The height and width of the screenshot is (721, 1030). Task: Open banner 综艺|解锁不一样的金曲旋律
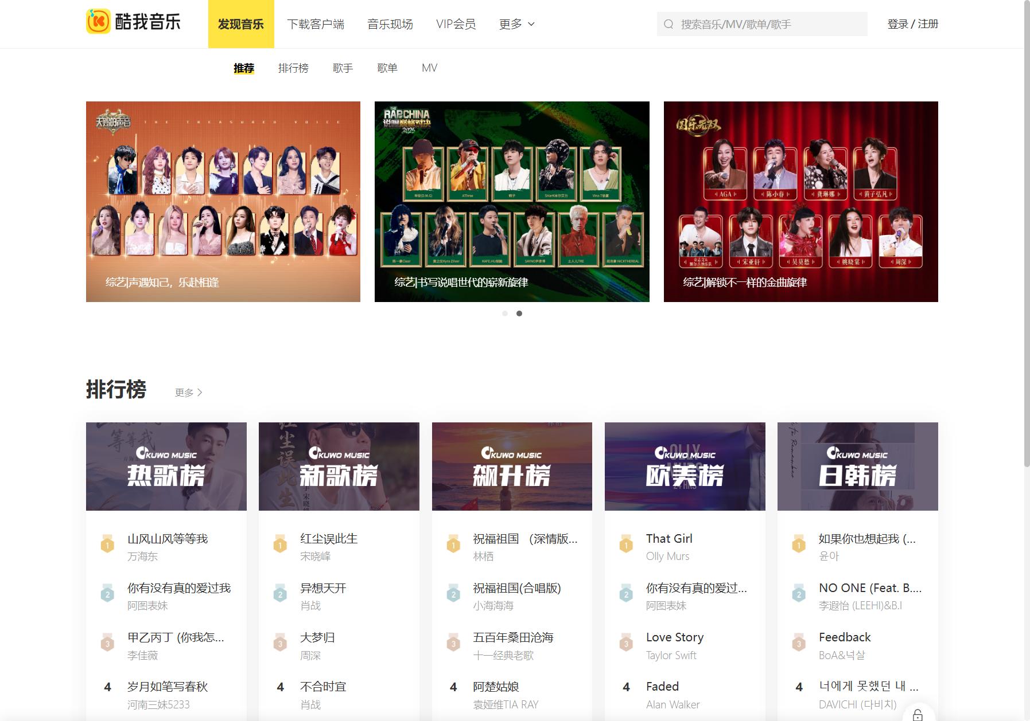(801, 202)
